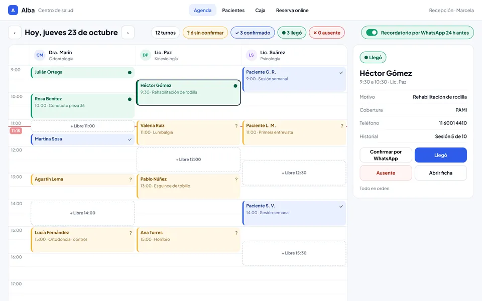The width and height of the screenshot is (482, 301).
Task: Click confirmed checkmark on Martina Sosa appointment
Action: 130,139
